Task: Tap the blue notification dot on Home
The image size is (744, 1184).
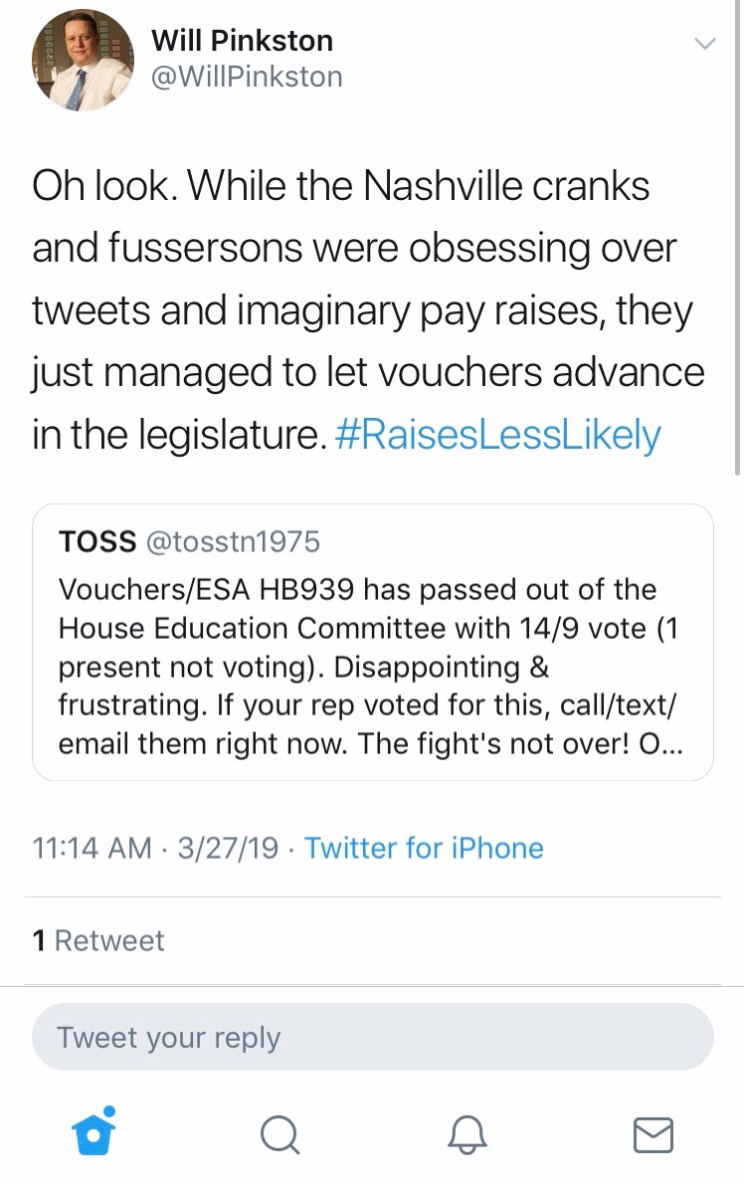Action: click(x=109, y=1111)
